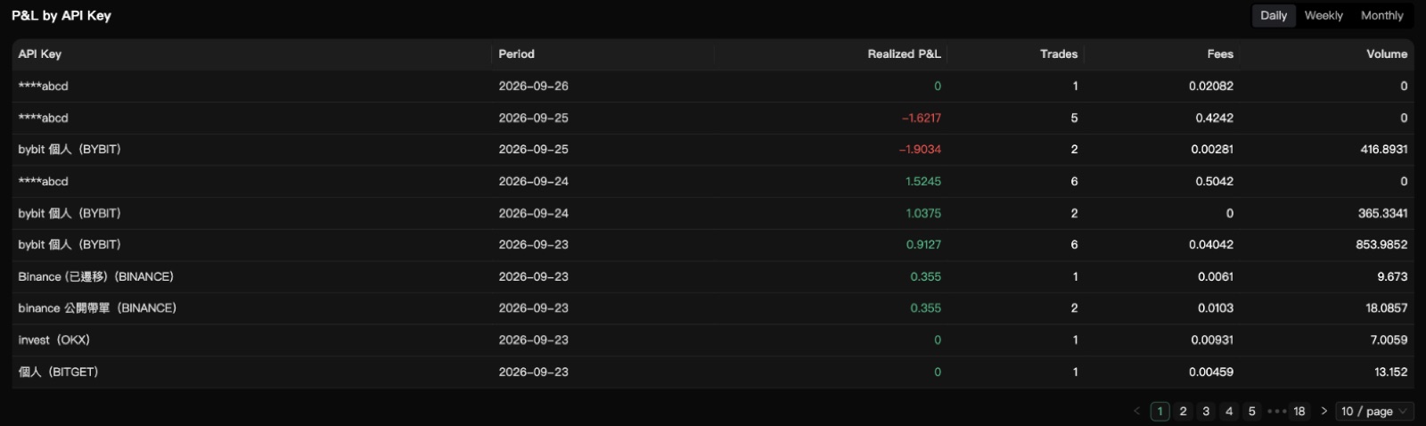This screenshot has width=1426, height=426.
Task: Jump ahead via pagination ellipsis
Action: [1275, 411]
